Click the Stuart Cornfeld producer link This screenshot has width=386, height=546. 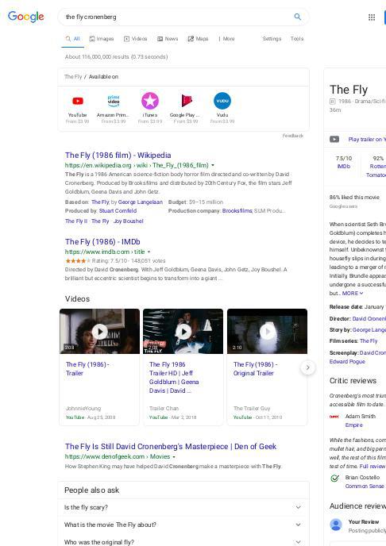click(118, 210)
